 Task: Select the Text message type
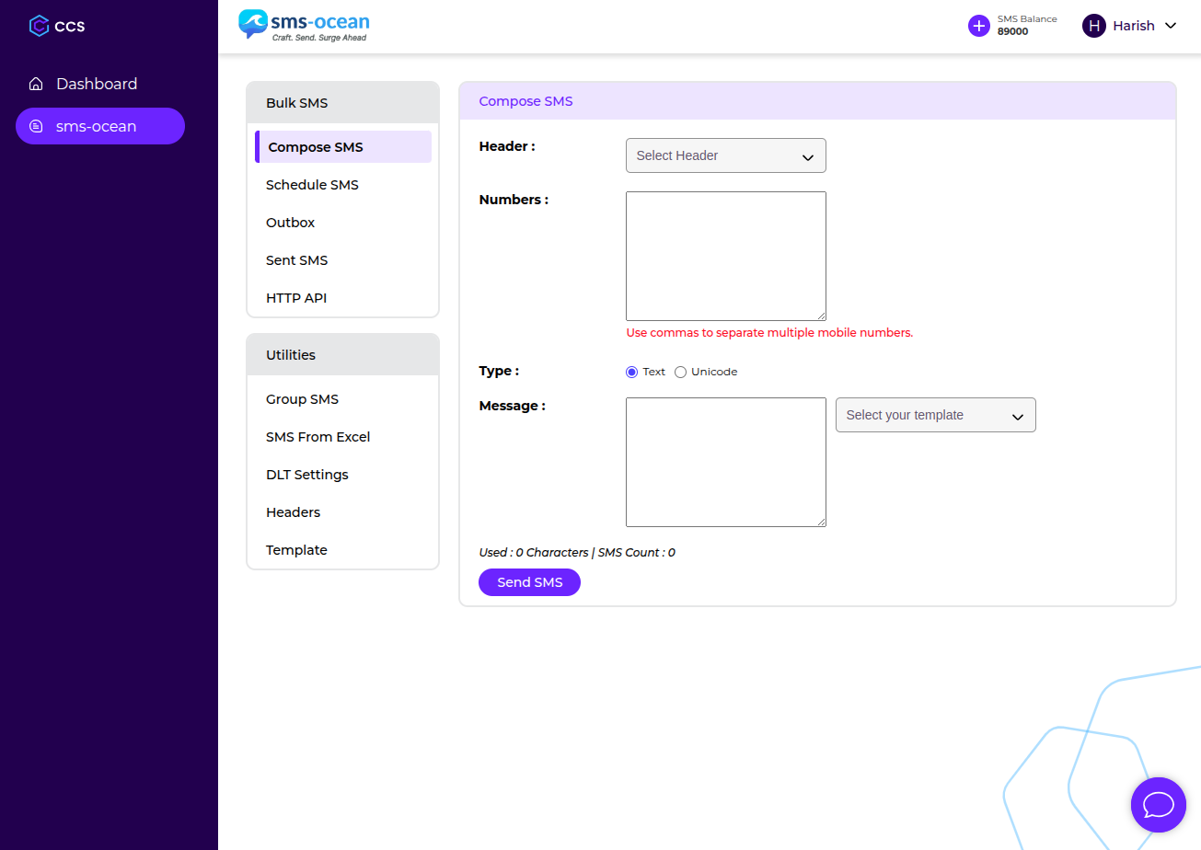(631, 372)
